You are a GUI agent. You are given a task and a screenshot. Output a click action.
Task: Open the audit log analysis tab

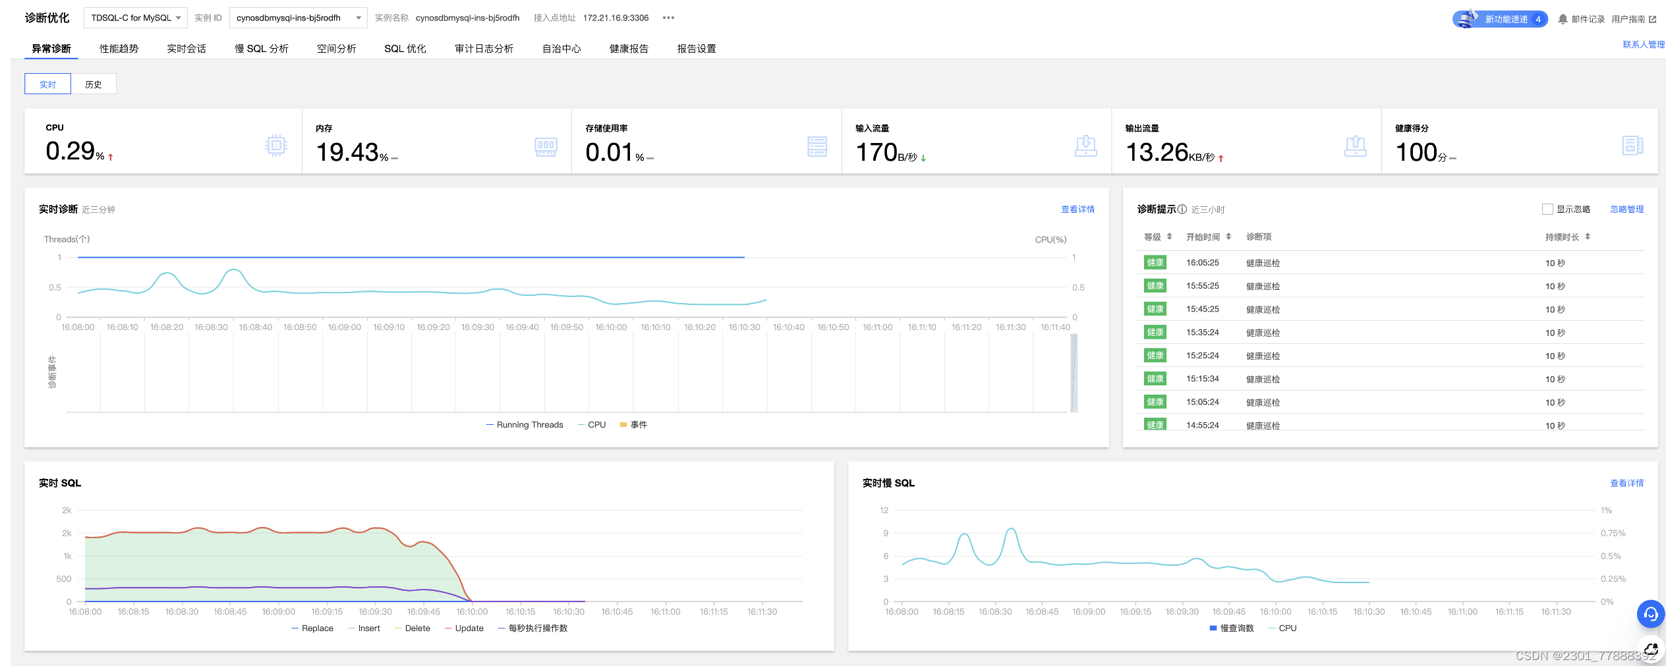click(484, 49)
